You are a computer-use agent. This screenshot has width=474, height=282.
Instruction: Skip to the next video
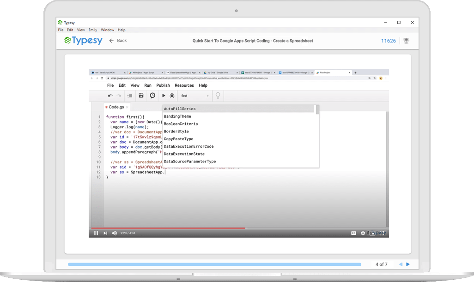[105, 233]
